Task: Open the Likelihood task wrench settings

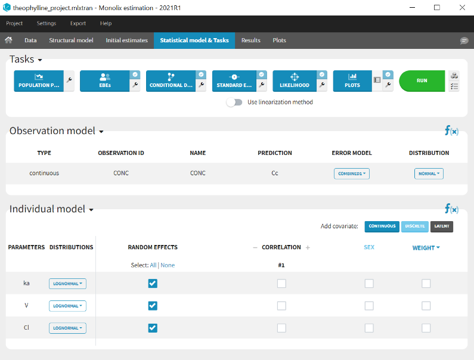Action: point(323,85)
